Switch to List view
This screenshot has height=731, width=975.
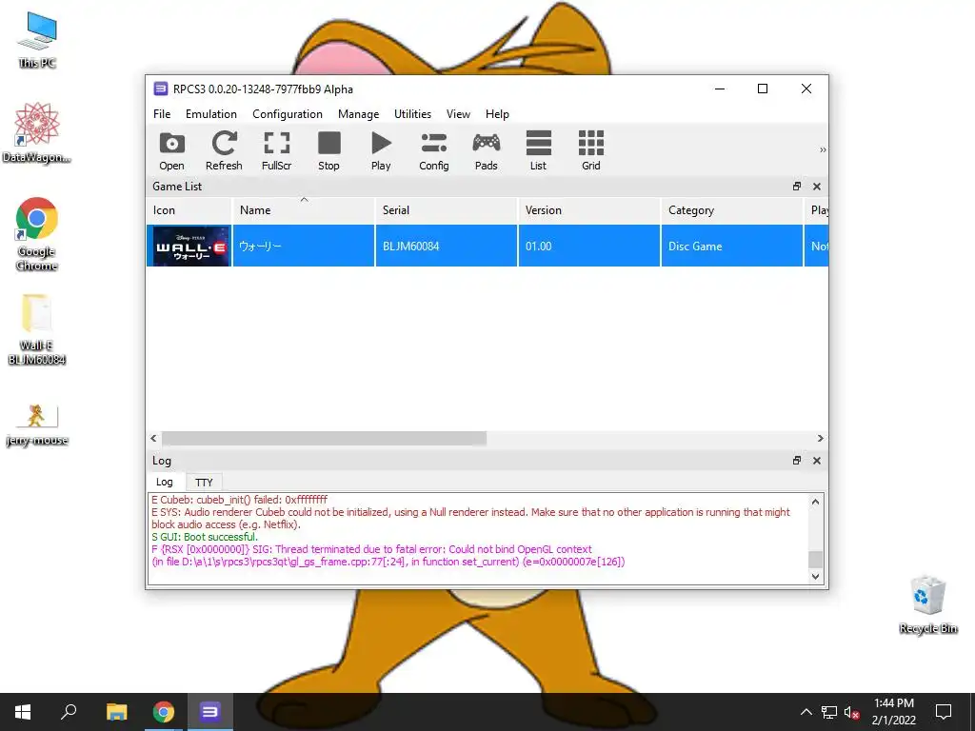[539, 150]
